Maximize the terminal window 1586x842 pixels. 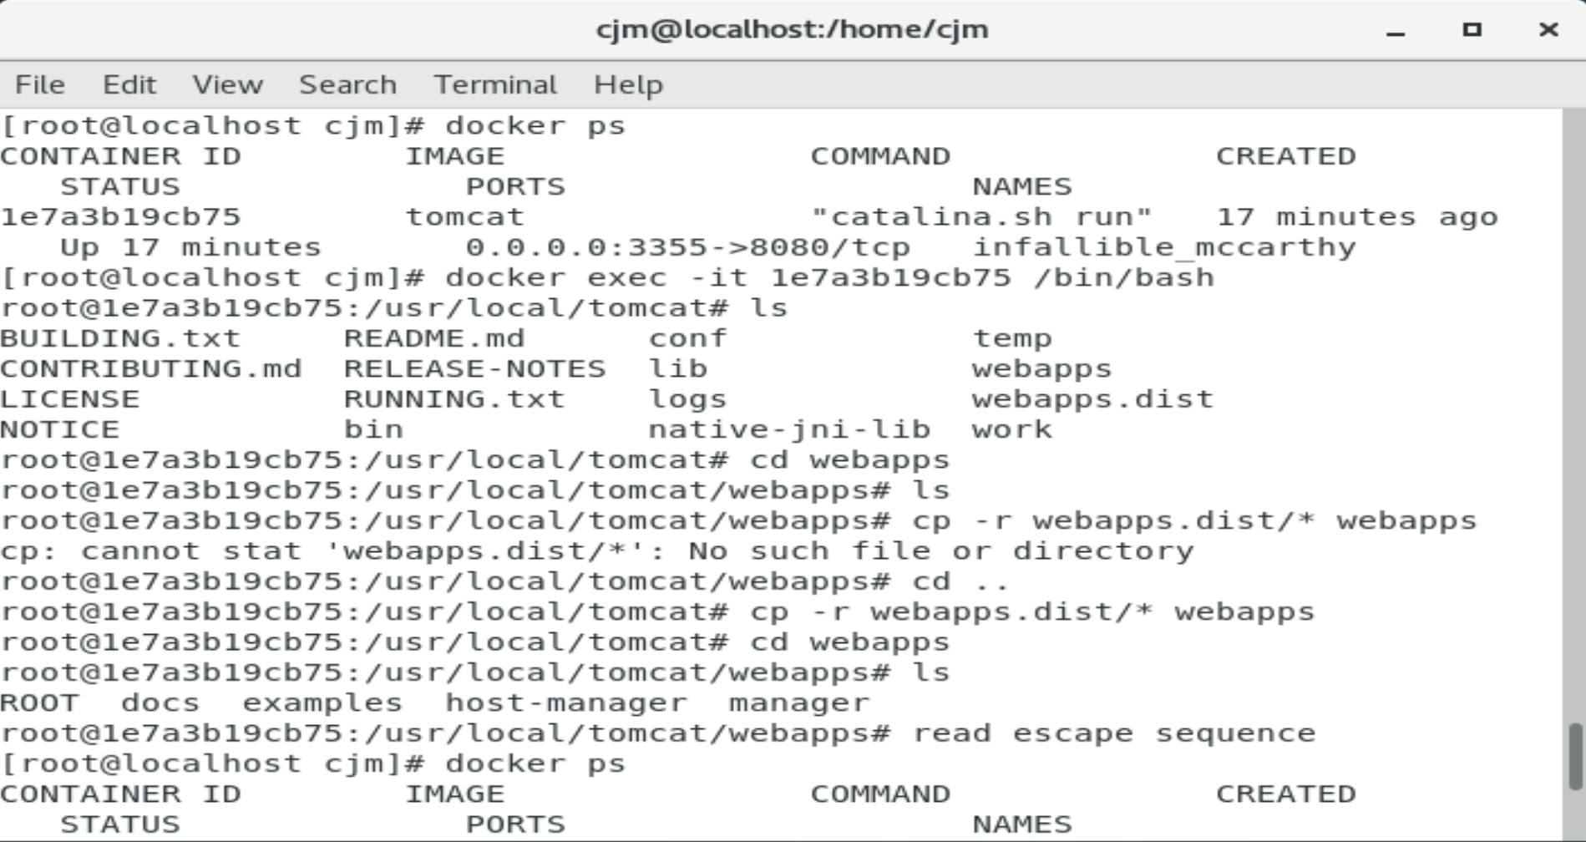[x=1472, y=30]
